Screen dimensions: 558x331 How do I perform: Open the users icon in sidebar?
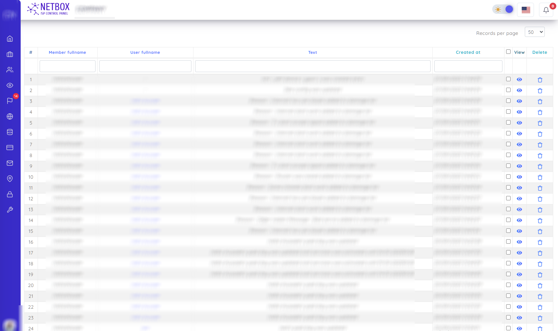10,70
